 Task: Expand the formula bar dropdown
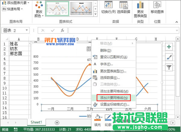[x=177, y=31]
